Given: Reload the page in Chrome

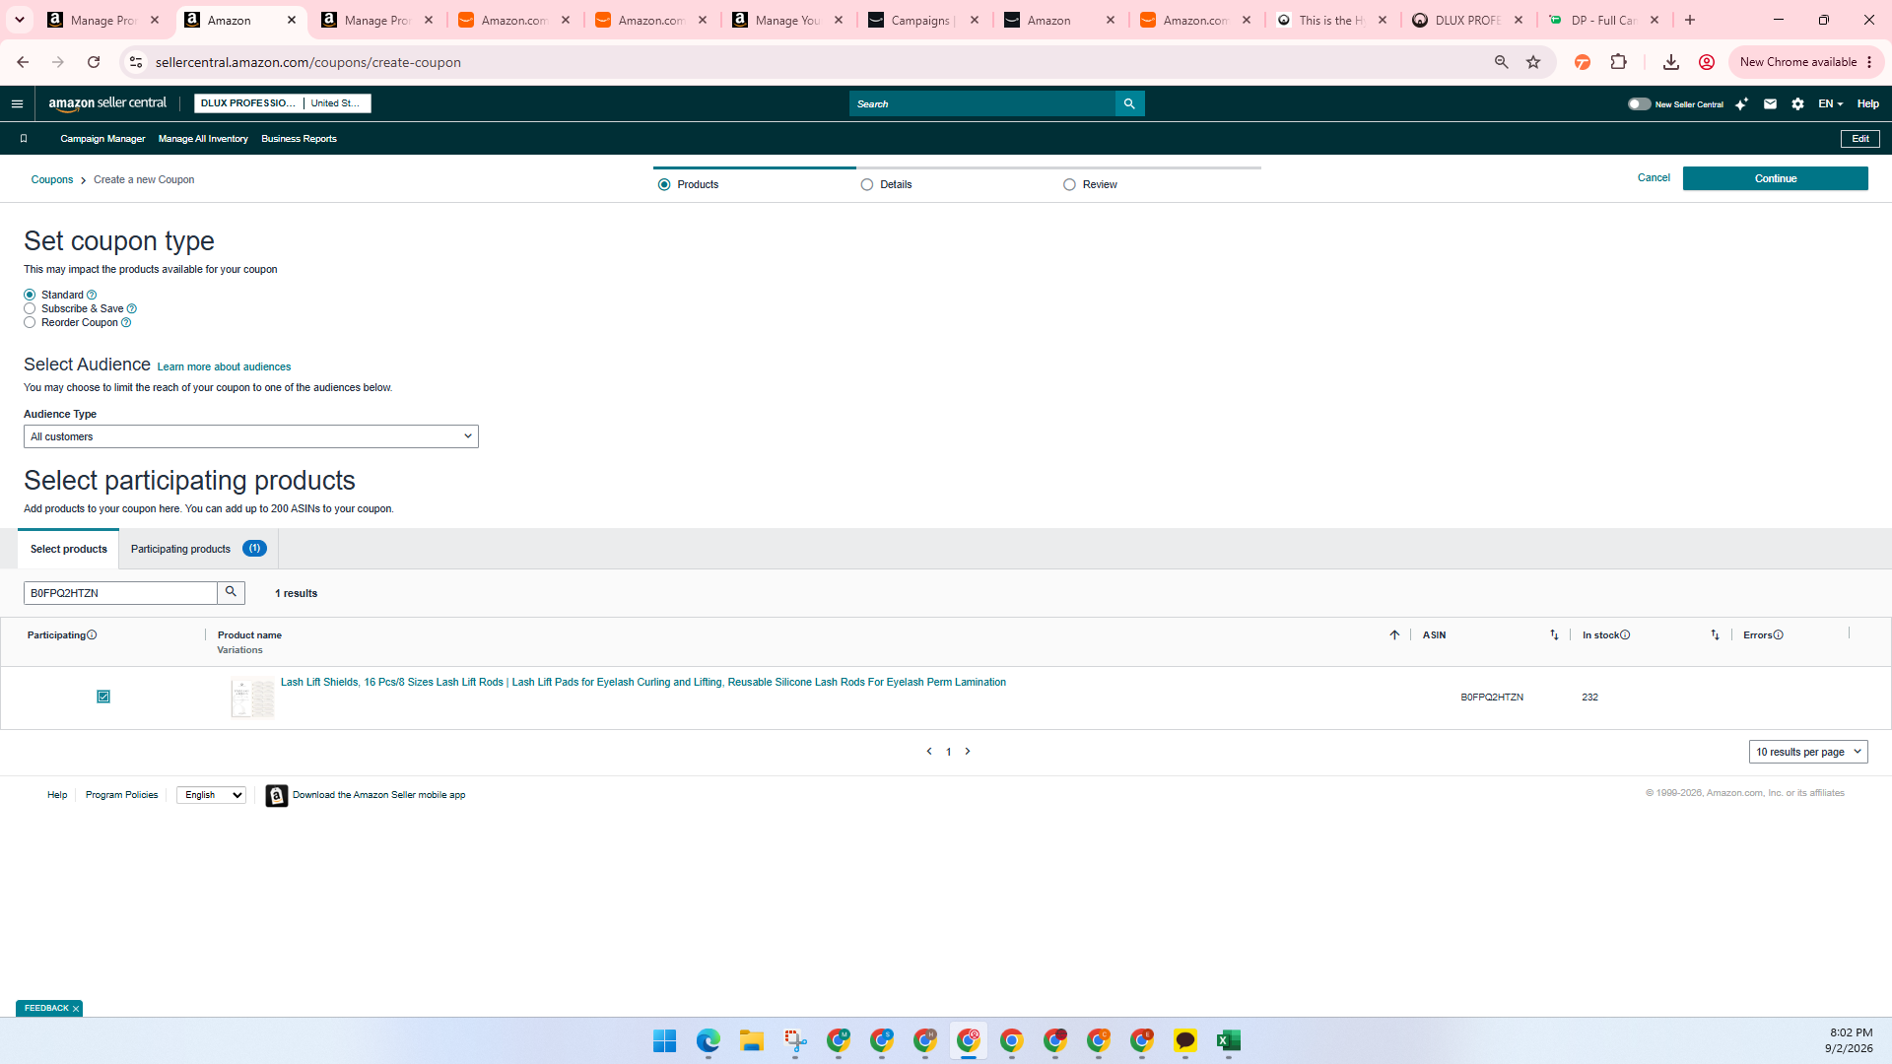Looking at the screenshot, I should tap(94, 62).
